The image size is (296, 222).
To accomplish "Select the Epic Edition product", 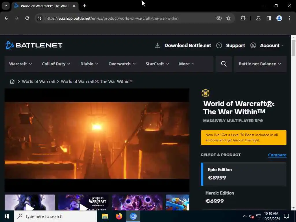I will pos(243,174).
